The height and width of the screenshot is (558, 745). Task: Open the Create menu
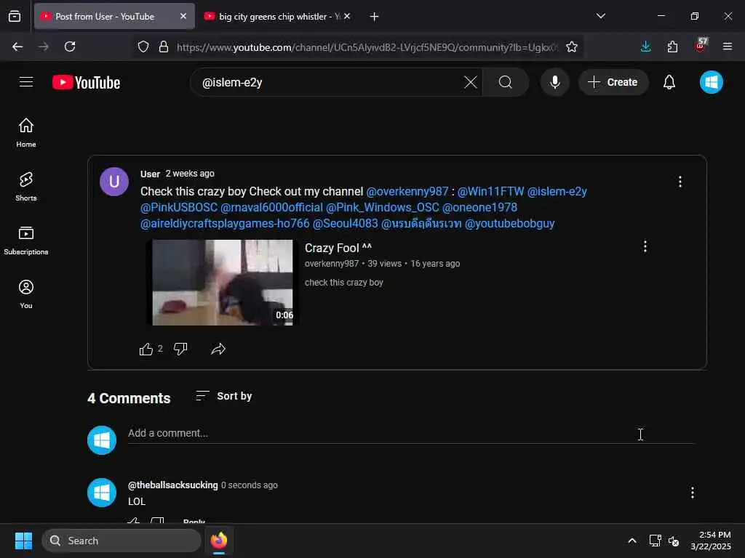613,82
